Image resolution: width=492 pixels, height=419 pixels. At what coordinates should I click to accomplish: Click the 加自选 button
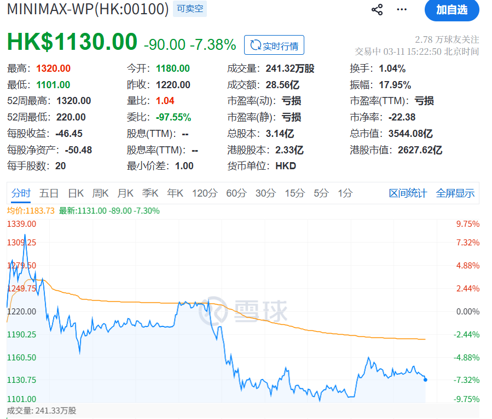coord(452,10)
